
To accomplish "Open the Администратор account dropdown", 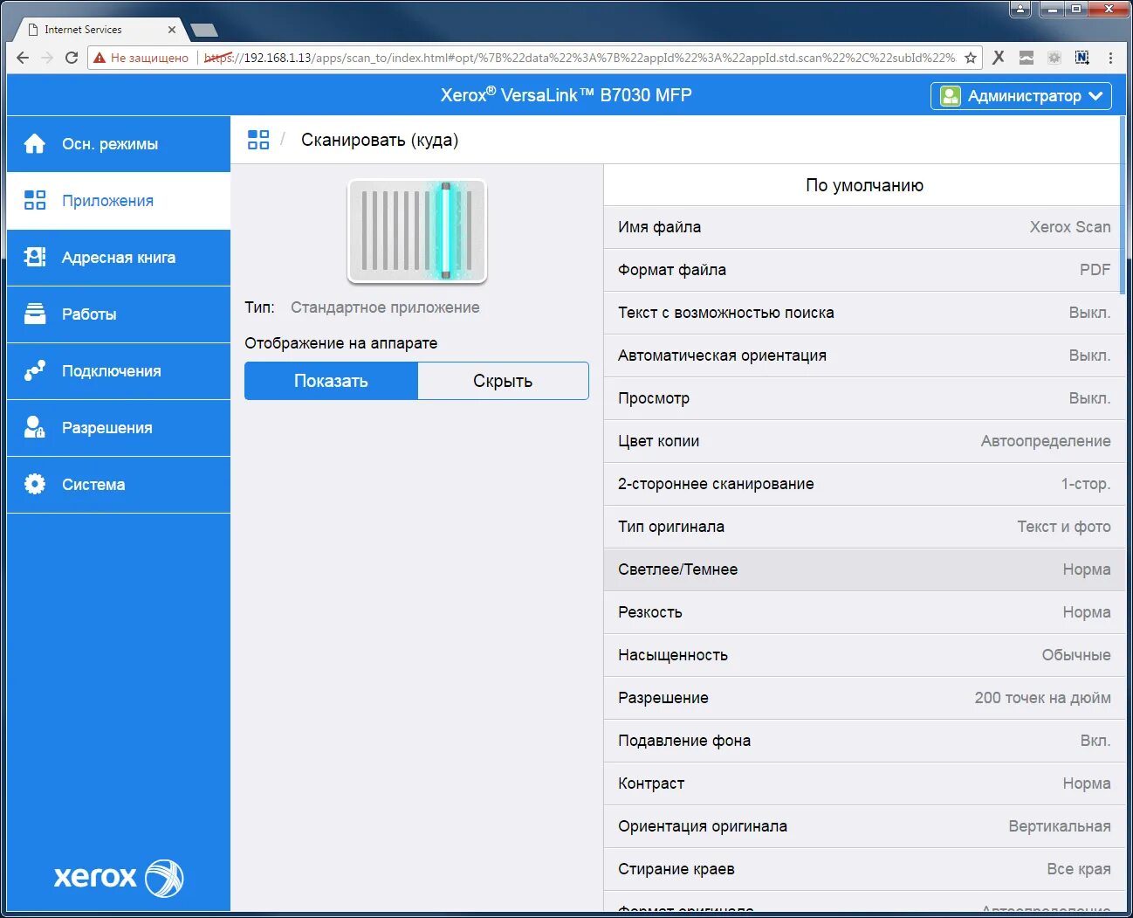I will [x=1021, y=96].
